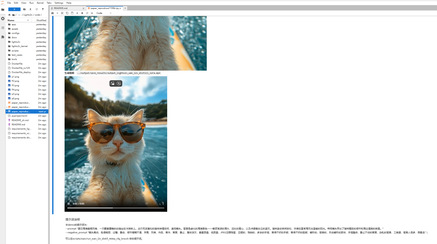Sort files by Name column header
The width and height of the screenshot is (437, 244).
19,20
